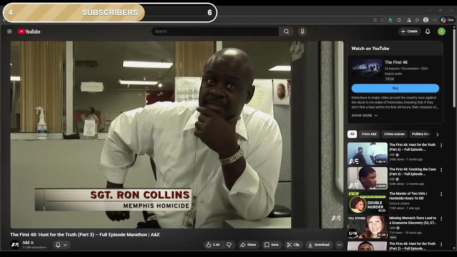Click the '11.6M subscribers' text

pyautogui.click(x=34, y=247)
